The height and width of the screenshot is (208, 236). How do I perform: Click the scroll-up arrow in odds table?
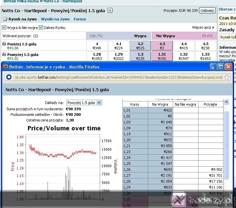coord(226,102)
